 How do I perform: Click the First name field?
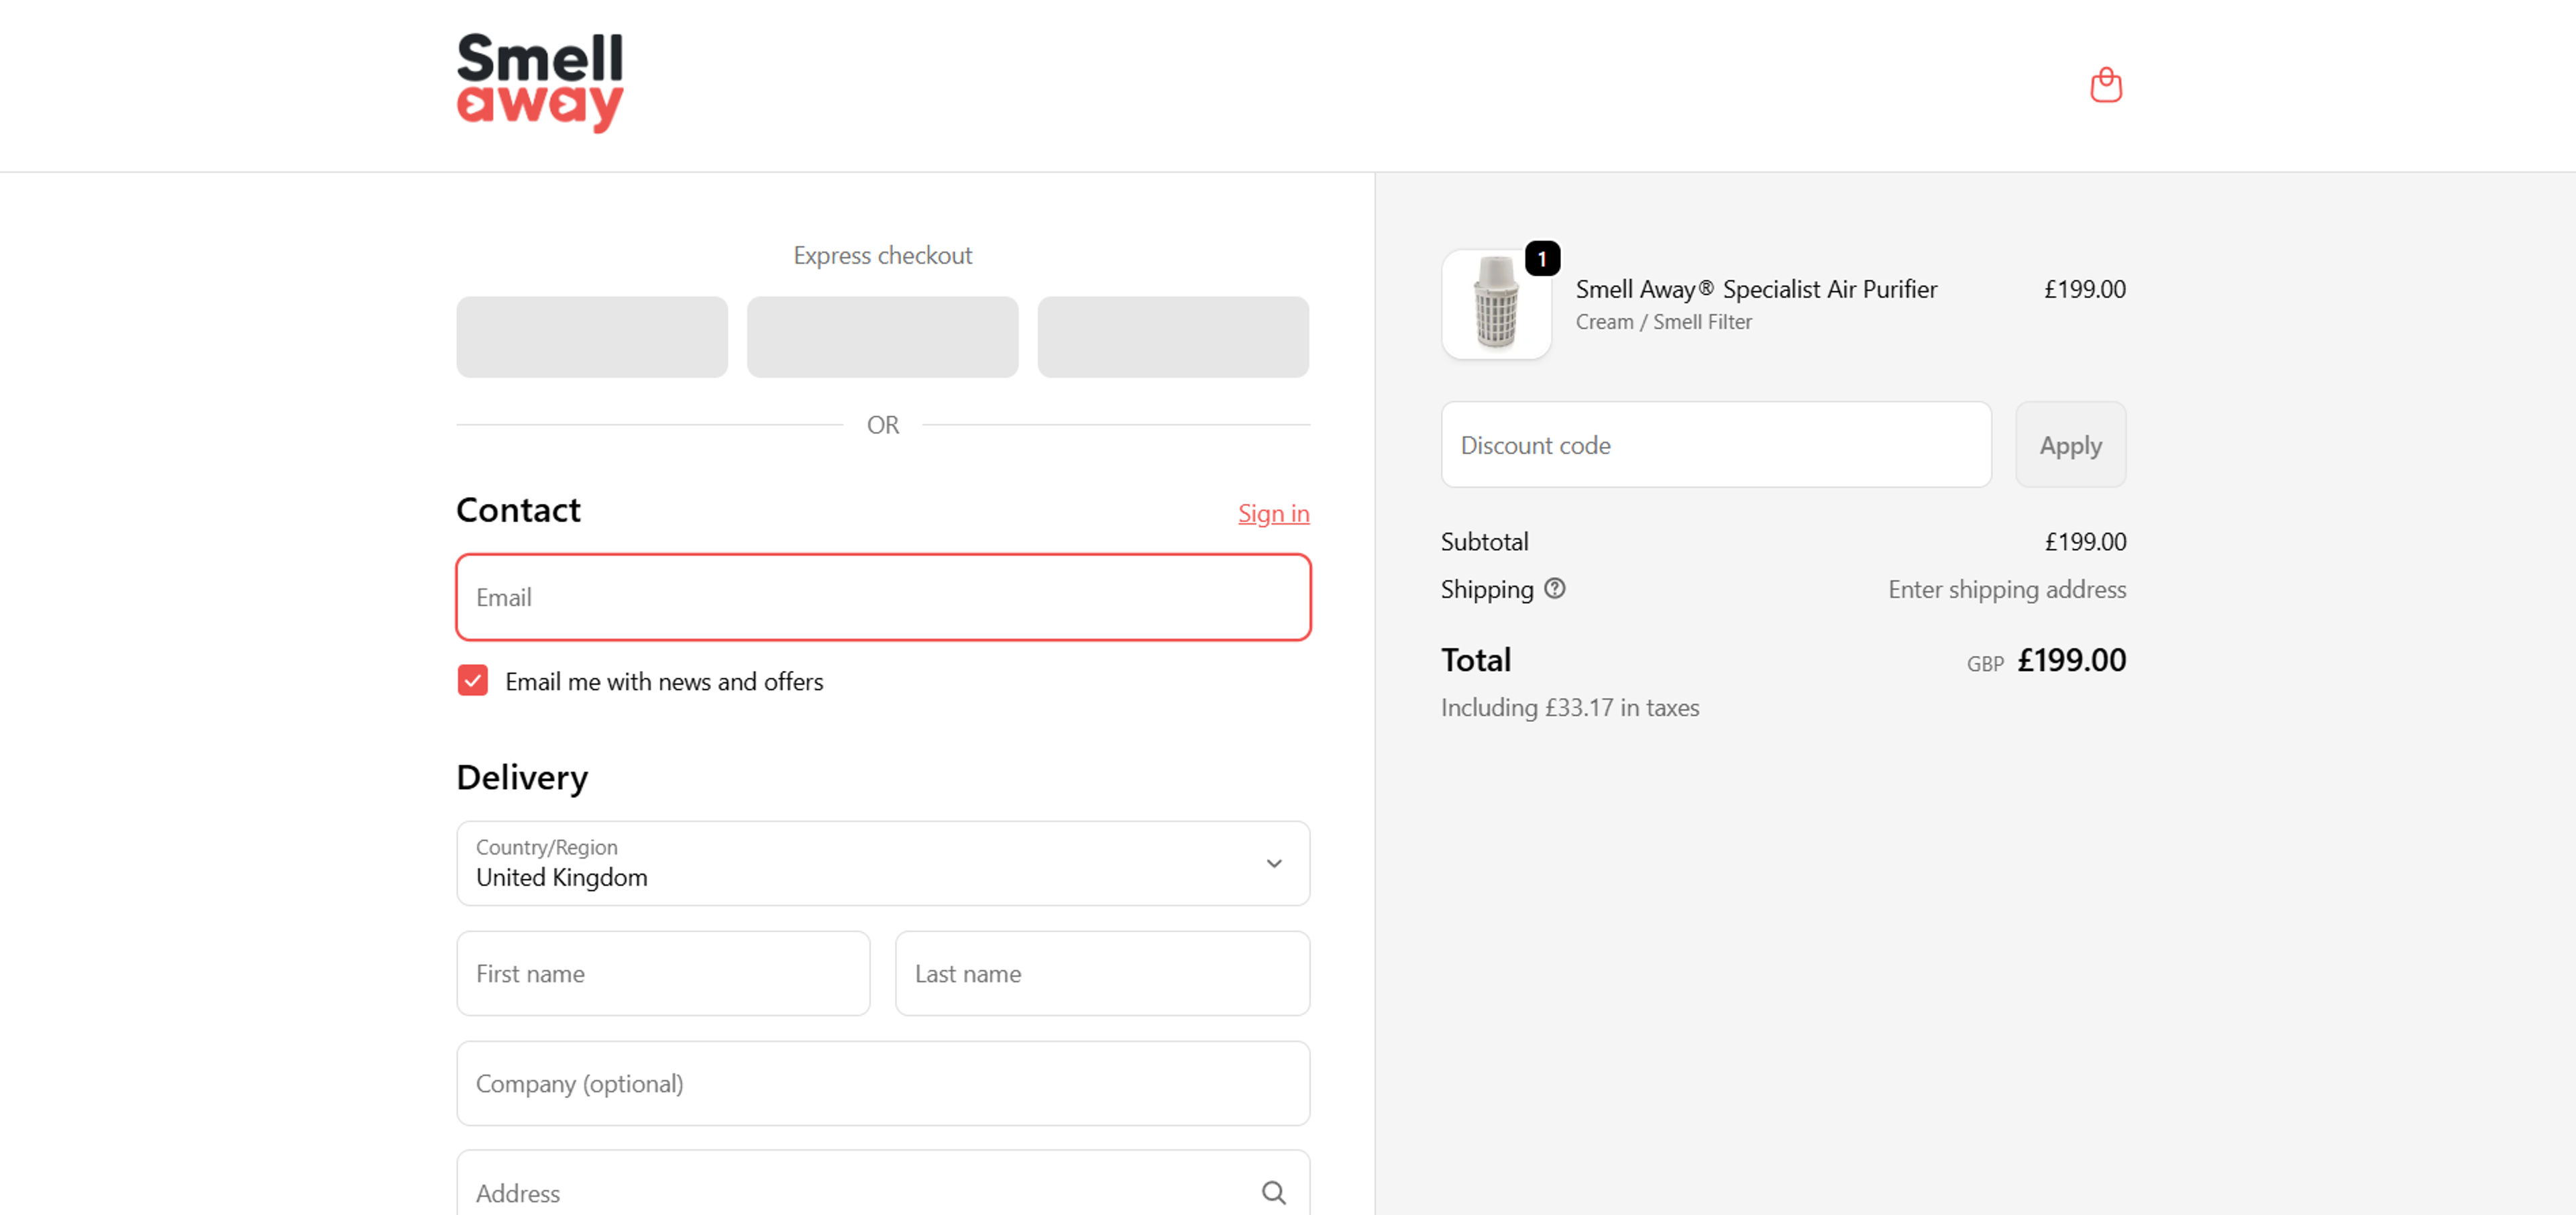pos(662,973)
